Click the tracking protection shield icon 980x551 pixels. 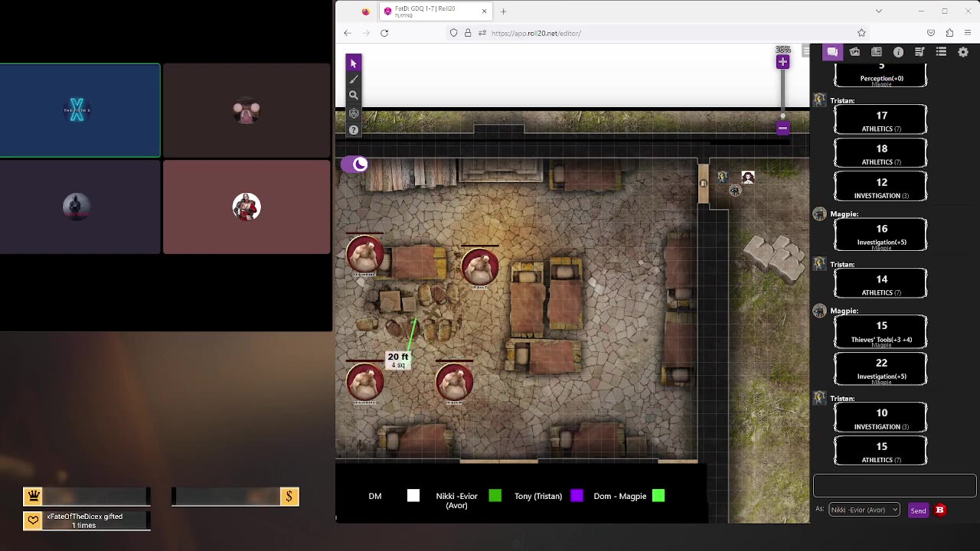pos(454,33)
